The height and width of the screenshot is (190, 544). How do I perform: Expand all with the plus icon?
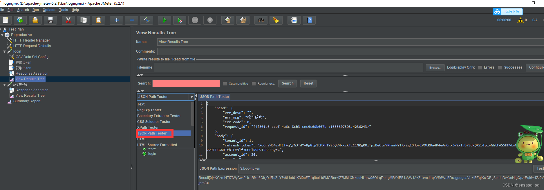(x=117, y=20)
